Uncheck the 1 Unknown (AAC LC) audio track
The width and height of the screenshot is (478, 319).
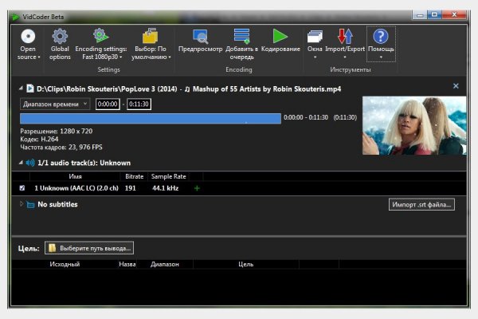tap(22, 188)
